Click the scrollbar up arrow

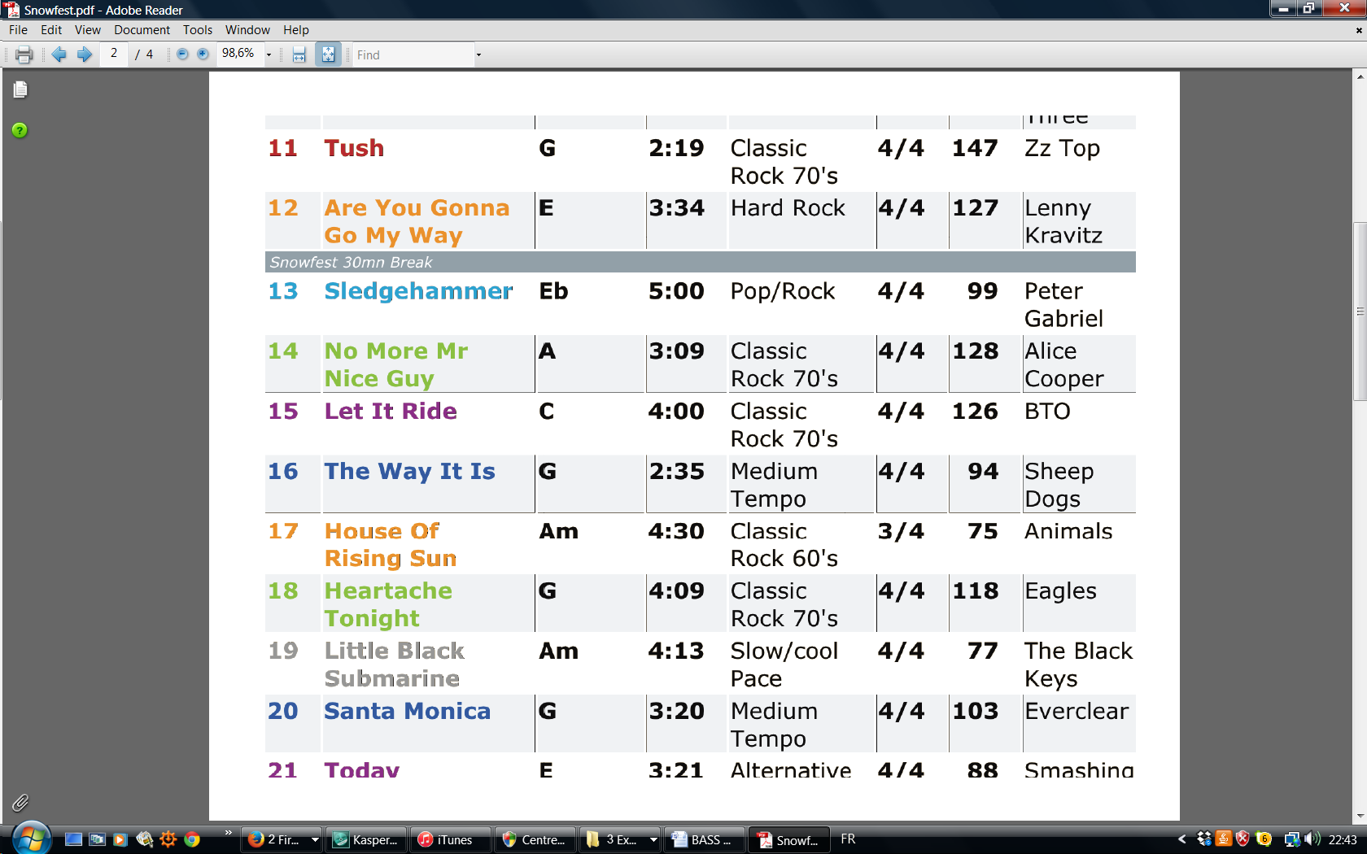(x=1360, y=76)
